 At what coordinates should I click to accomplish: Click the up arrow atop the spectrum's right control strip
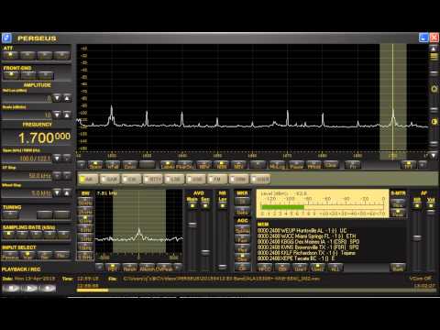tap(434, 49)
